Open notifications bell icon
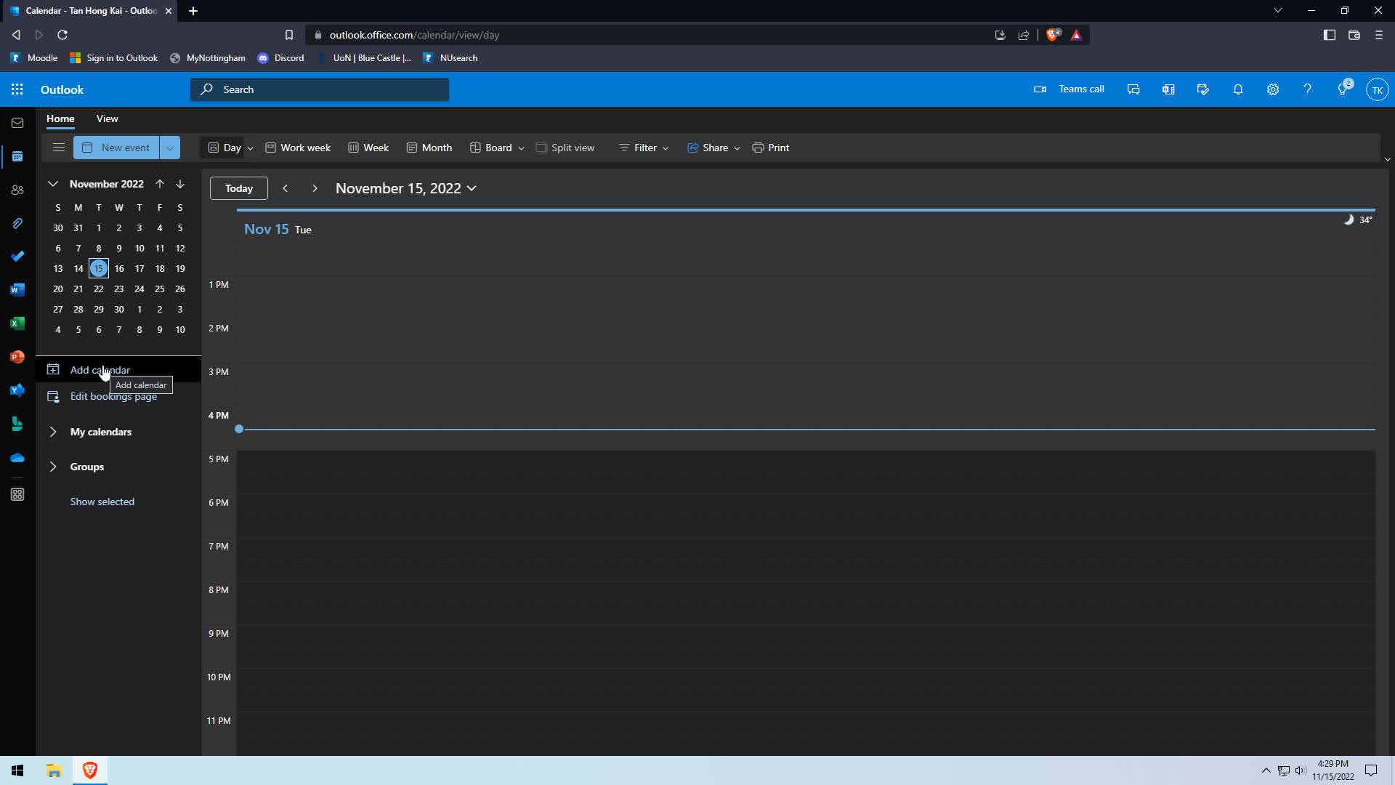Viewport: 1395px width, 785px height. click(x=1238, y=89)
